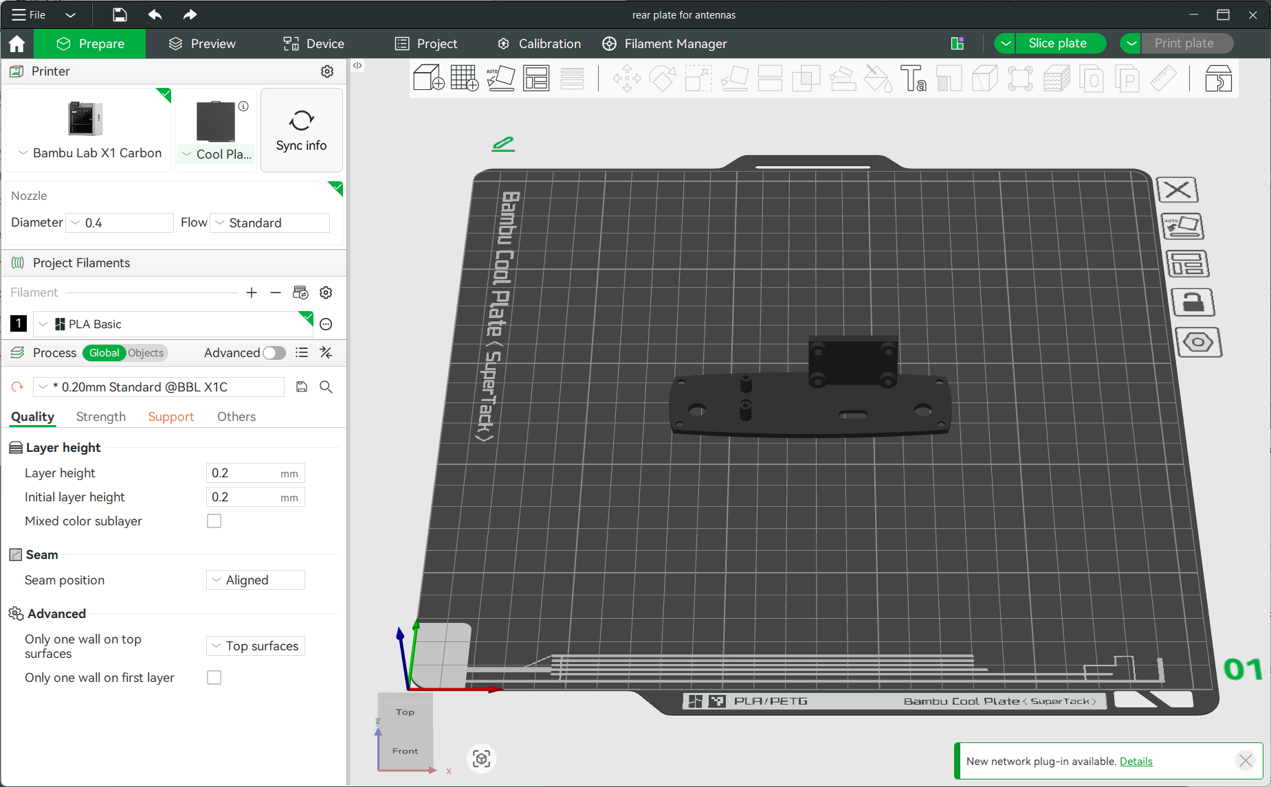Open the Calibration tab
The height and width of the screenshot is (787, 1271).
539,43
